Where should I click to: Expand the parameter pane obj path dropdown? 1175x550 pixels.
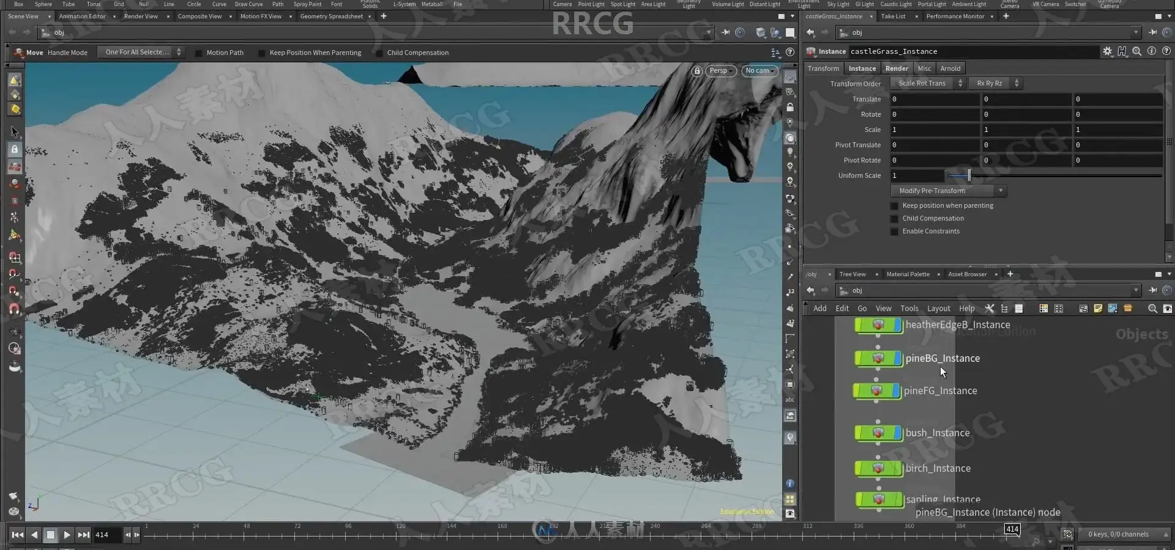click(1136, 32)
